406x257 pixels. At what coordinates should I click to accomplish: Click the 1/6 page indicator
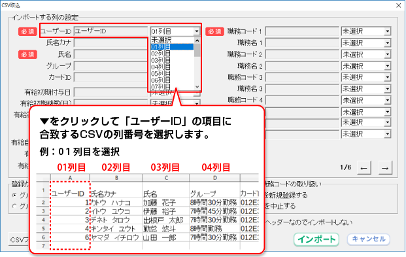pos(345,167)
